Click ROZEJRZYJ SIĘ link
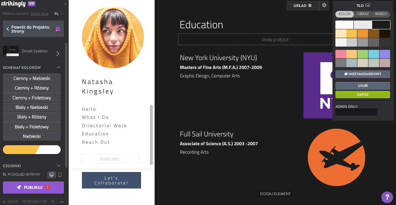 tap(35, 202)
